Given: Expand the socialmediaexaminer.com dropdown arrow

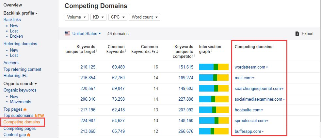Looking at the screenshot, I should (x=284, y=100).
